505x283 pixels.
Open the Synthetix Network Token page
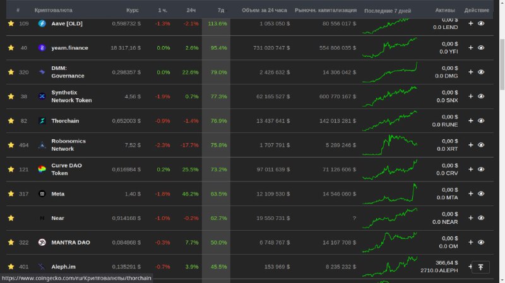(x=71, y=96)
